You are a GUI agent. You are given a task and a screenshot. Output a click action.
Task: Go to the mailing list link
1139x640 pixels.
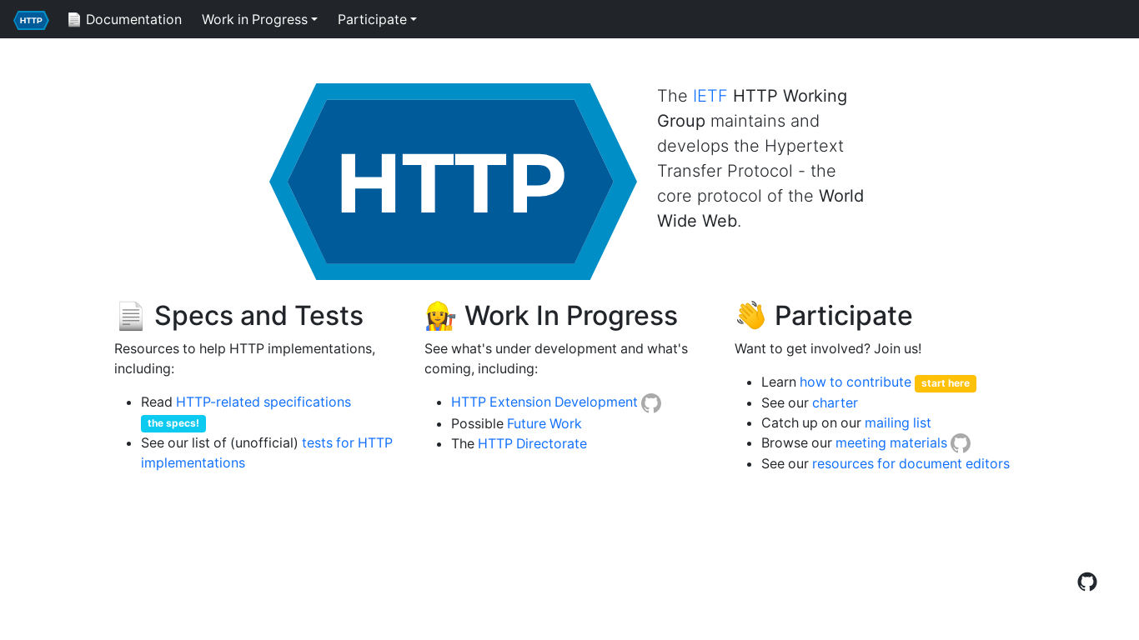coord(898,422)
